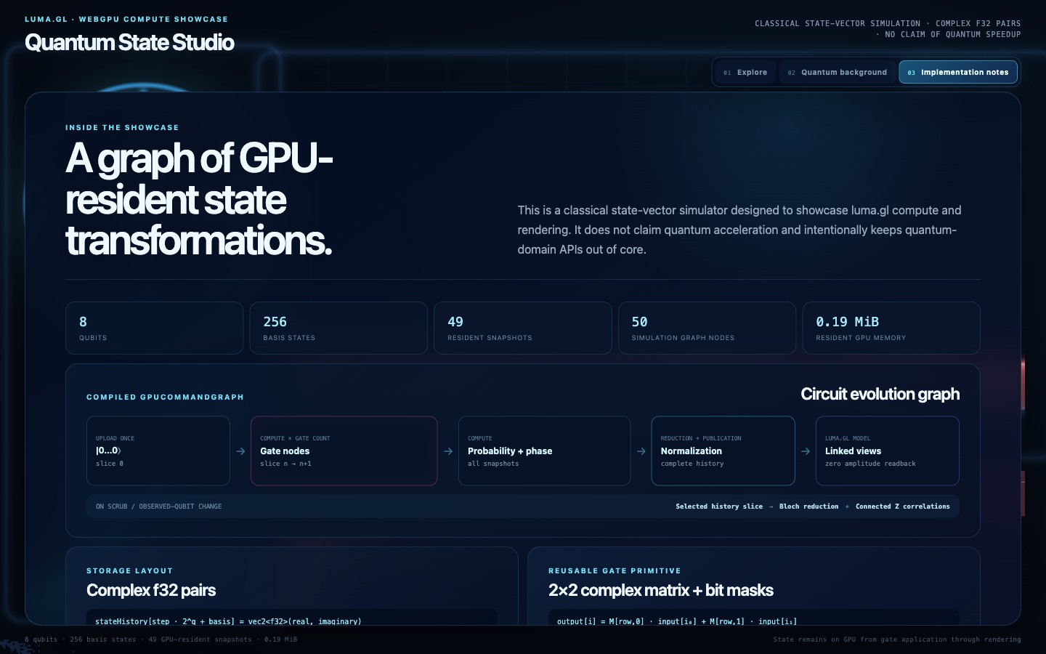The width and height of the screenshot is (1046, 654).
Task: Click the Quantum State Studio title
Action: 129,42
